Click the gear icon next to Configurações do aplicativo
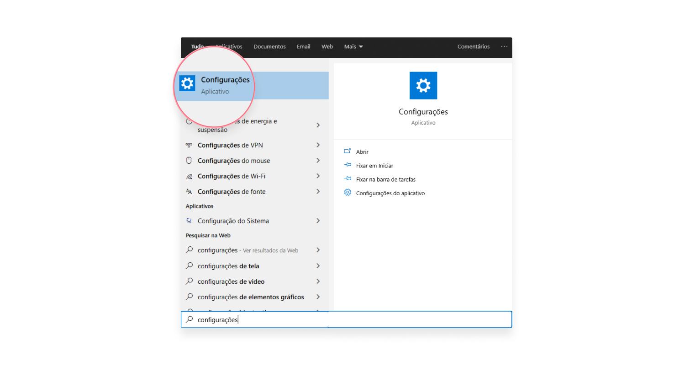Image resolution: width=685 pixels, height=365 pixels. [x=348, y=193]
